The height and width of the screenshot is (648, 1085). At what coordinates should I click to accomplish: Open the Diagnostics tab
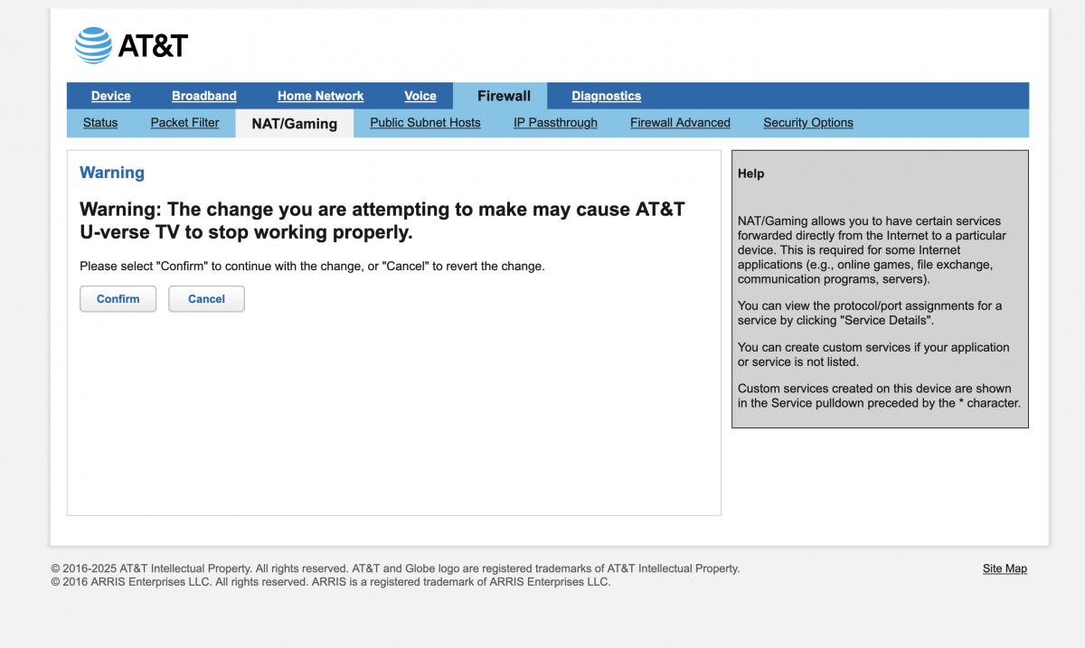pos(606,96)
